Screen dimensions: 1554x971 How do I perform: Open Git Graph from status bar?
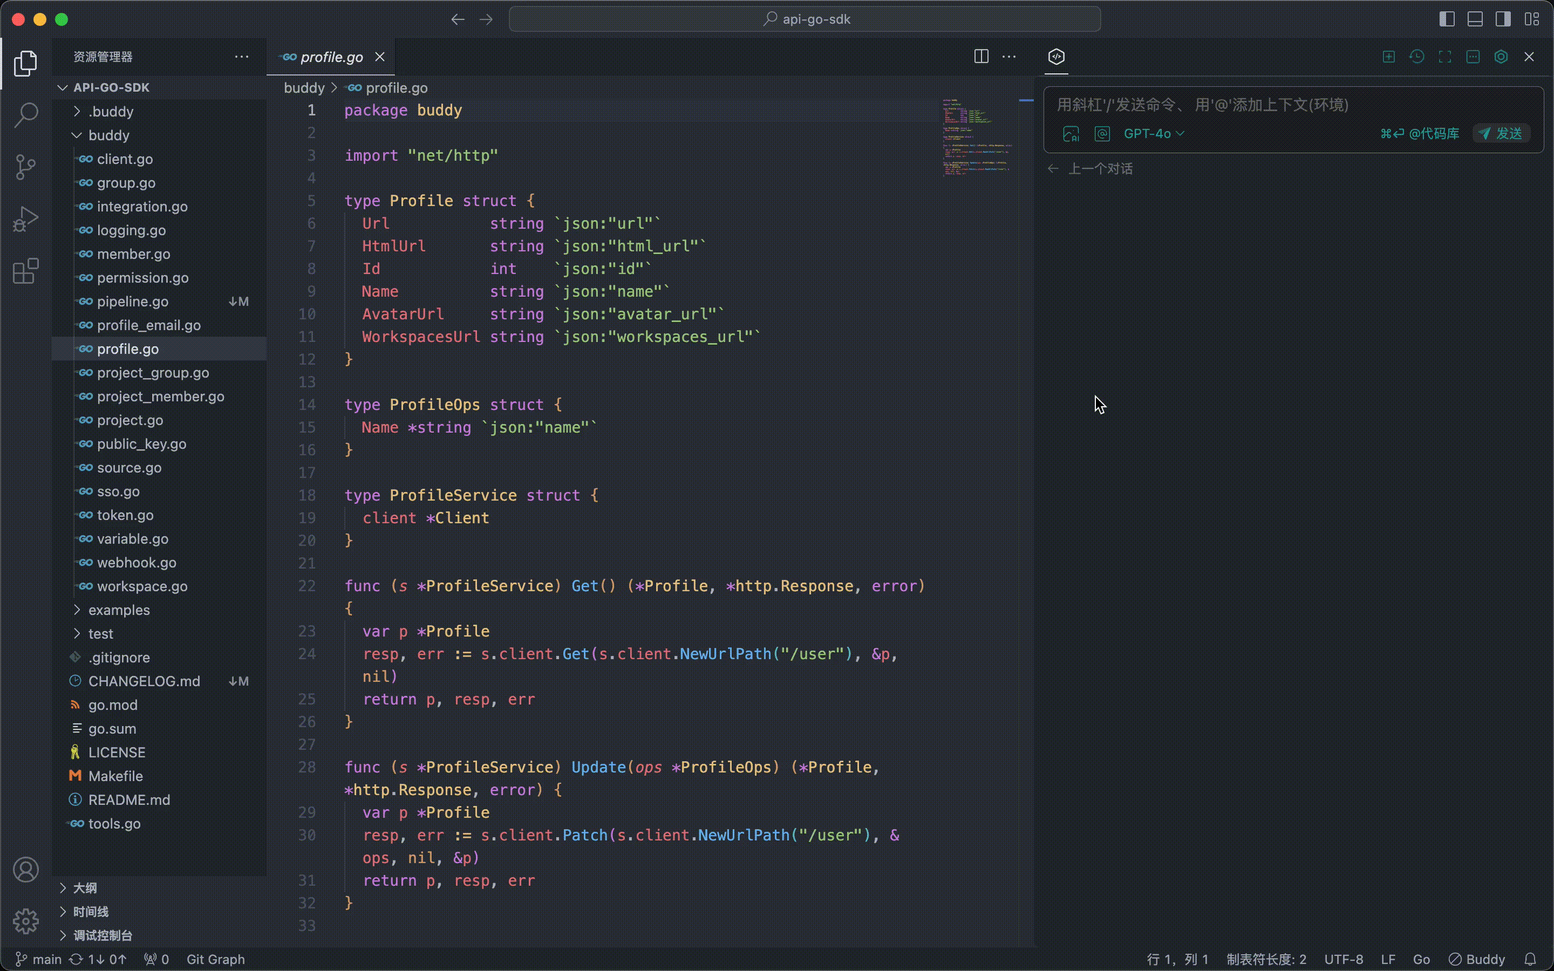(x=216, y=959)
